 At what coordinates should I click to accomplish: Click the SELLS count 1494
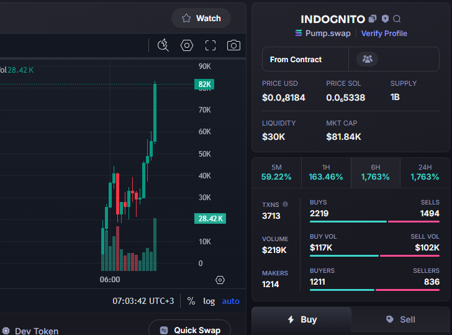click(x=430, y=213)
